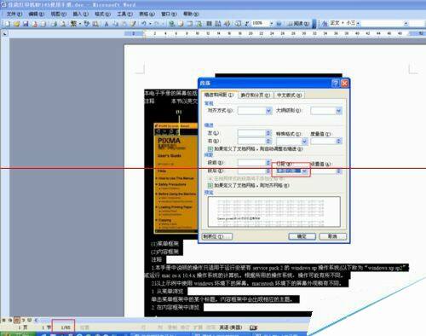
Task: Toggle the align to document grid checkbox
Action: (210, 185)
